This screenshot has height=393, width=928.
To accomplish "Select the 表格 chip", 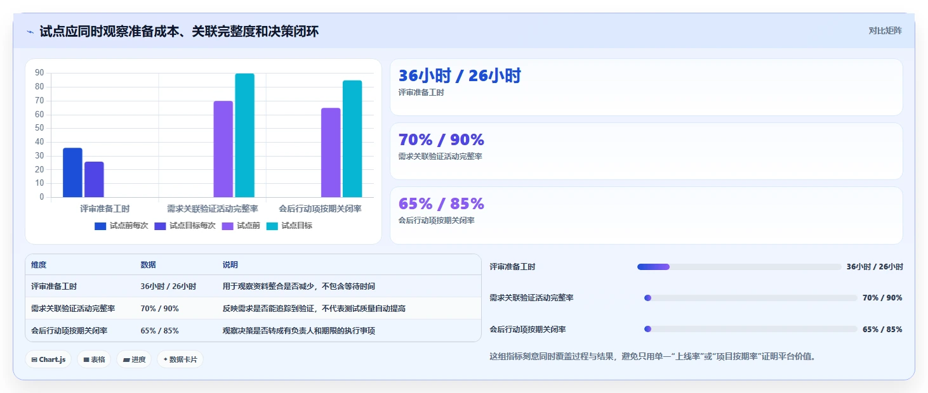I will click(x=94, y=359).
